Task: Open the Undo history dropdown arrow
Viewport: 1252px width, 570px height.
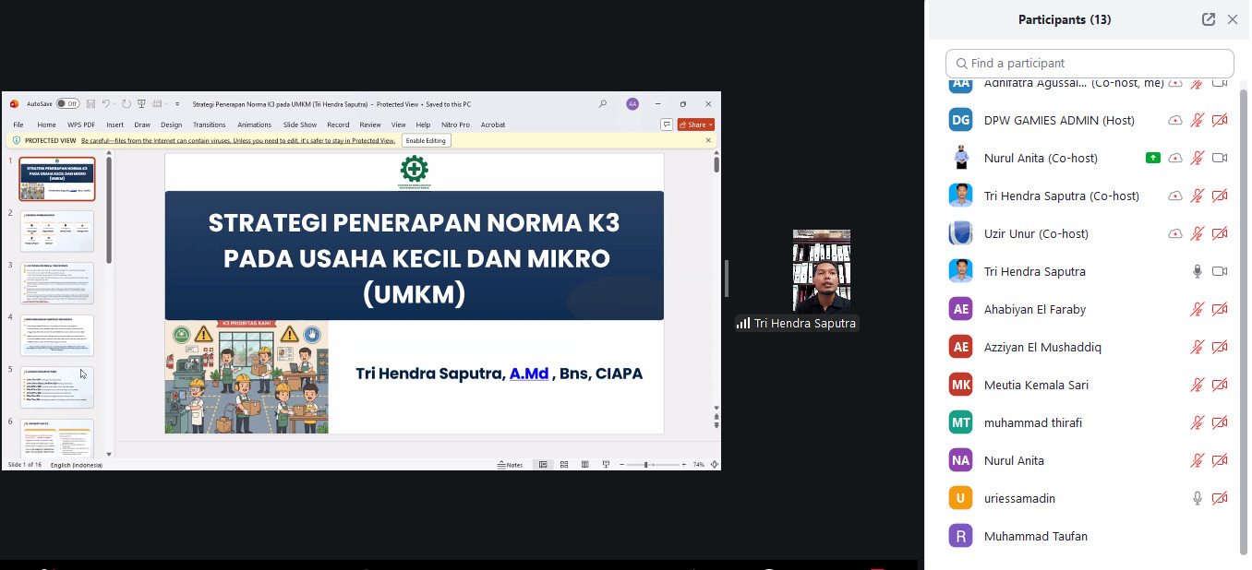Action: pos(114,104)
